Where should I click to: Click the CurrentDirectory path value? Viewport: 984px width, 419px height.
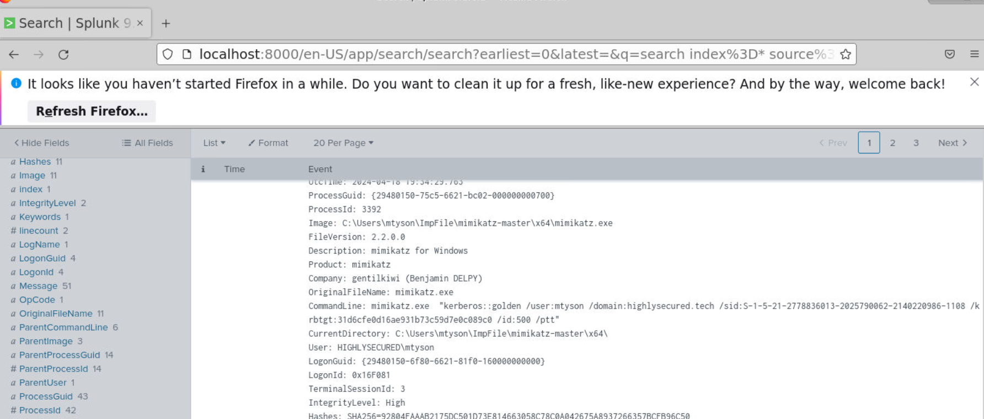point(501,333)
